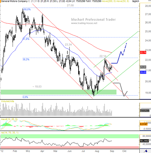Click the 26,00 price axis label
The width and height of the screenshot is (151, 153).
click(148, 22)
